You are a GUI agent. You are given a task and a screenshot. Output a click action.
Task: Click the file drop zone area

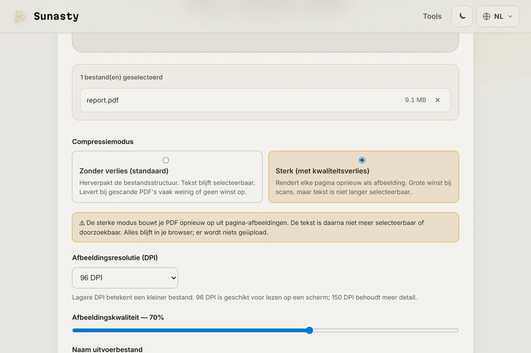(x=265, y=42)
